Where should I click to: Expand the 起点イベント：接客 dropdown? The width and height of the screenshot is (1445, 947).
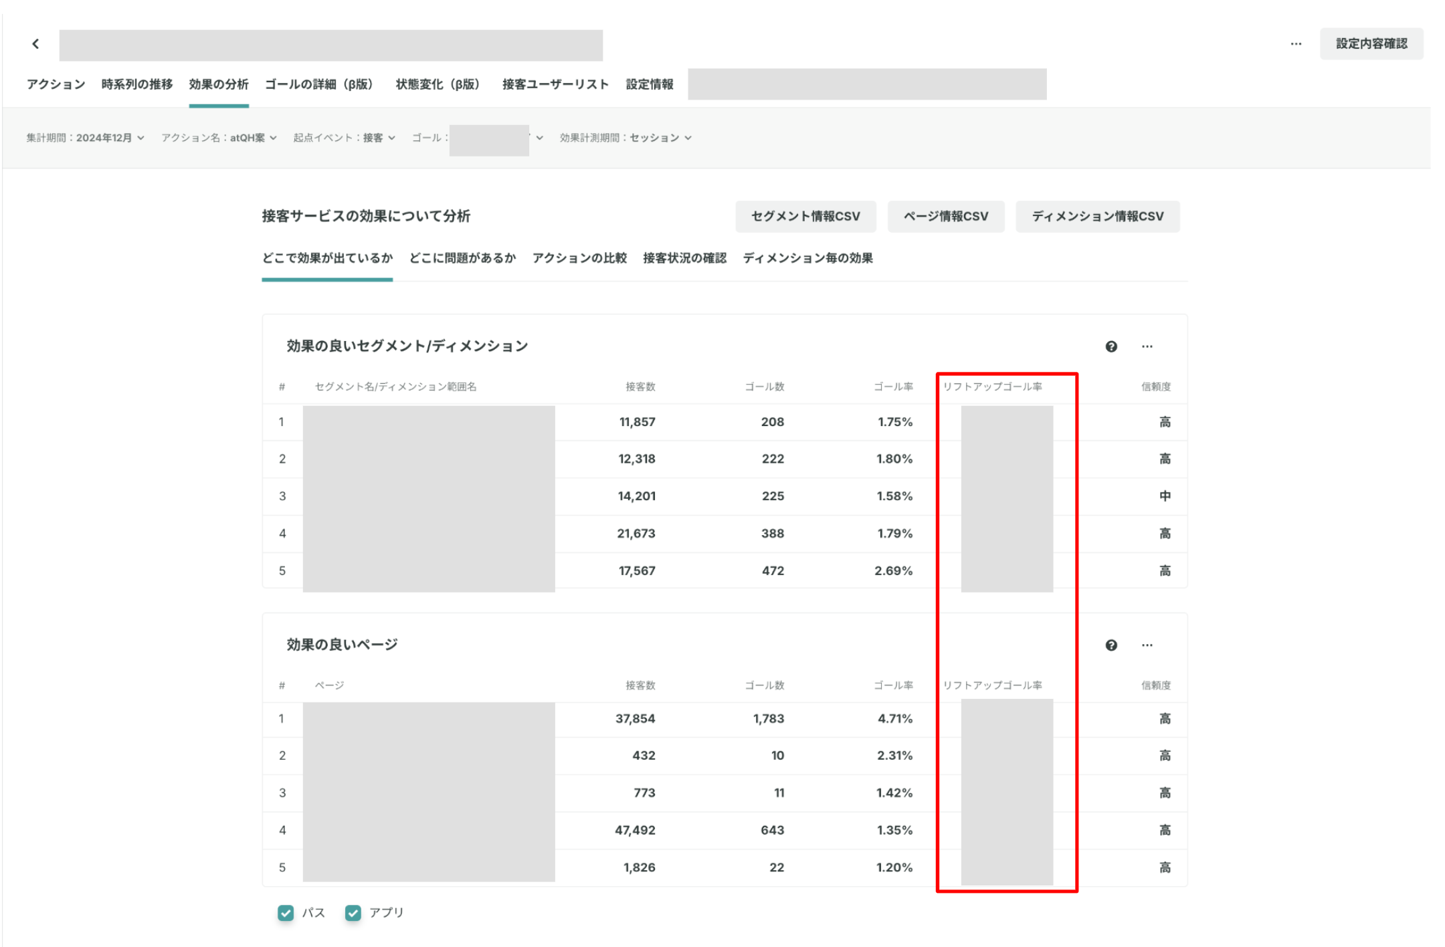pos(344,138)
